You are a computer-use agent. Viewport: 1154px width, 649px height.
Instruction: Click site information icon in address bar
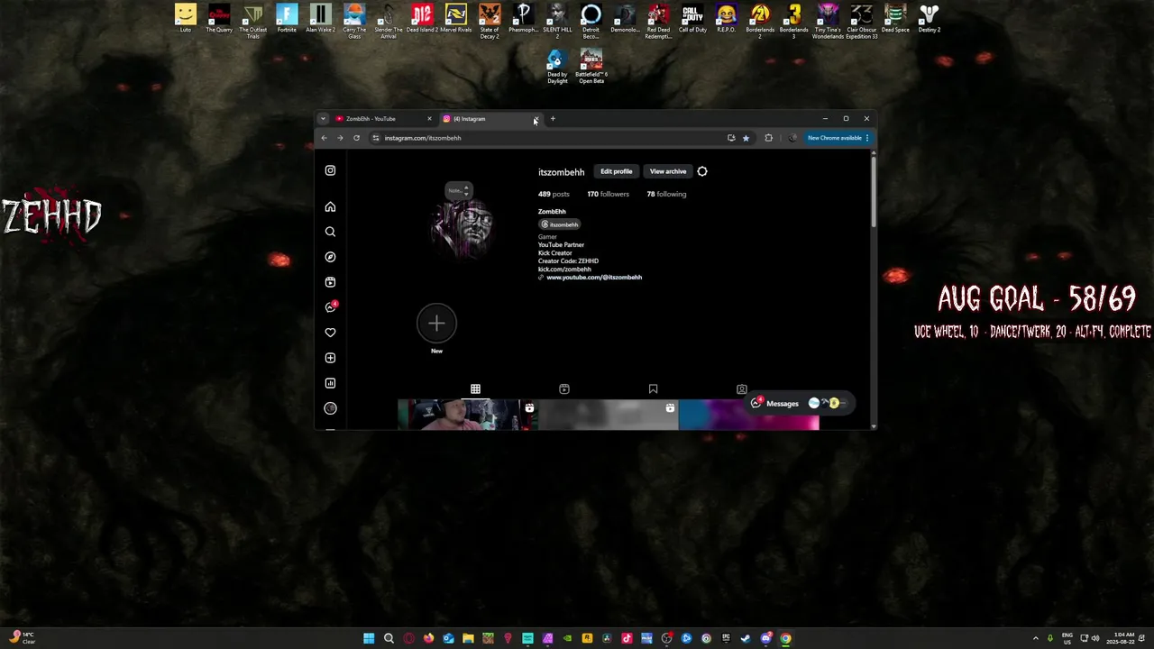376,138
